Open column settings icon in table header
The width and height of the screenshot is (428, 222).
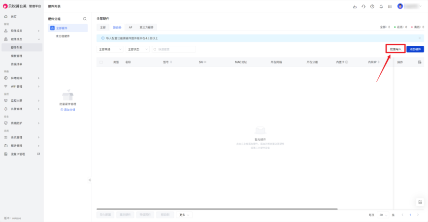point(420,62)
